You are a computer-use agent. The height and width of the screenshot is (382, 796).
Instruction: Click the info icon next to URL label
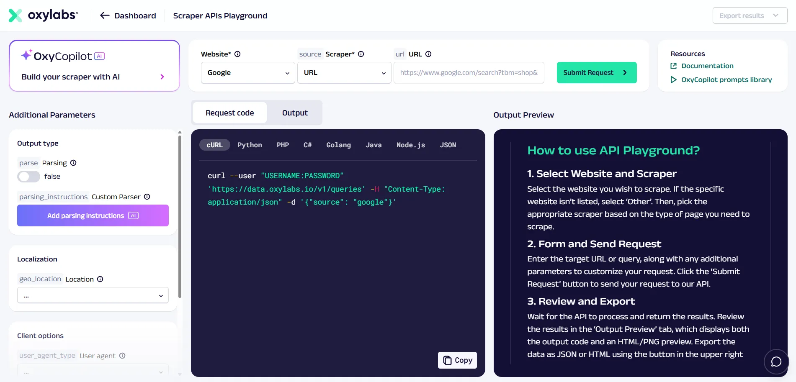(428, 54)
